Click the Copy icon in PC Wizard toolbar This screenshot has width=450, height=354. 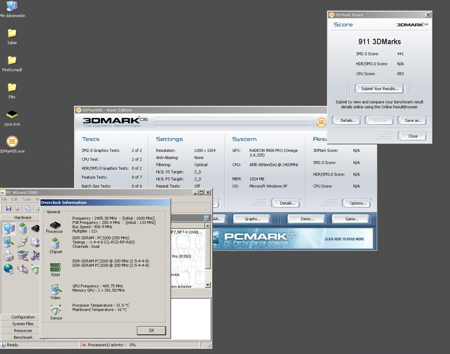28,208
